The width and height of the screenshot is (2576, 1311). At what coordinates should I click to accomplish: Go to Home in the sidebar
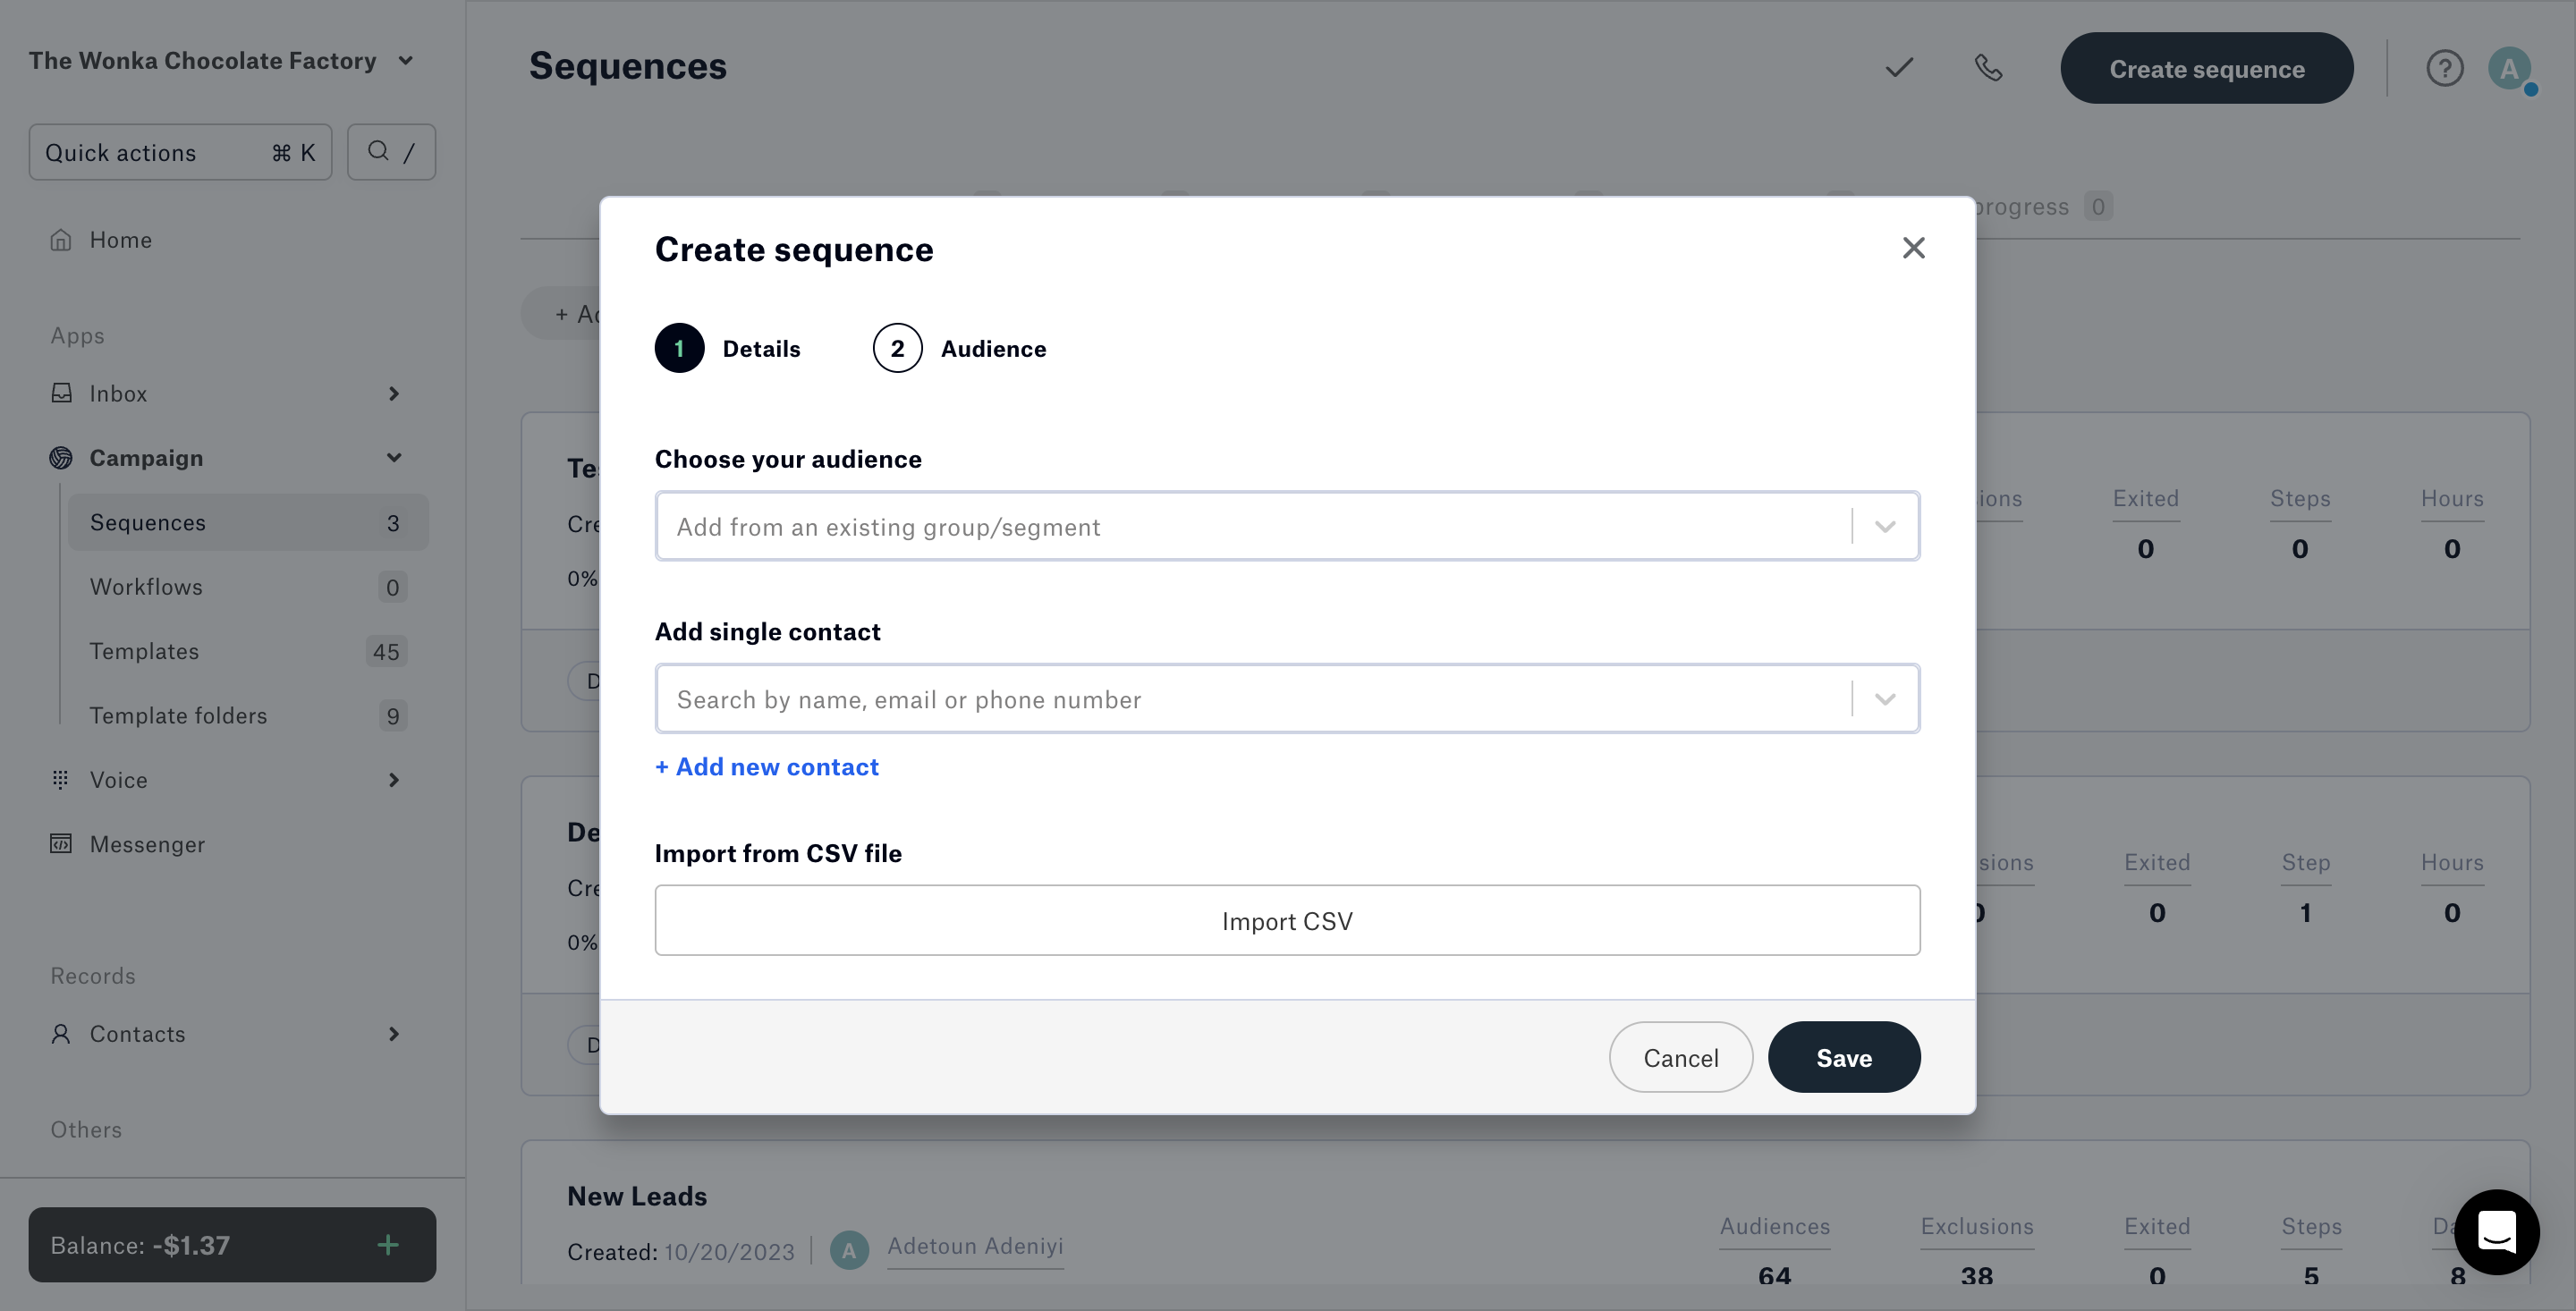click(120, 240)
